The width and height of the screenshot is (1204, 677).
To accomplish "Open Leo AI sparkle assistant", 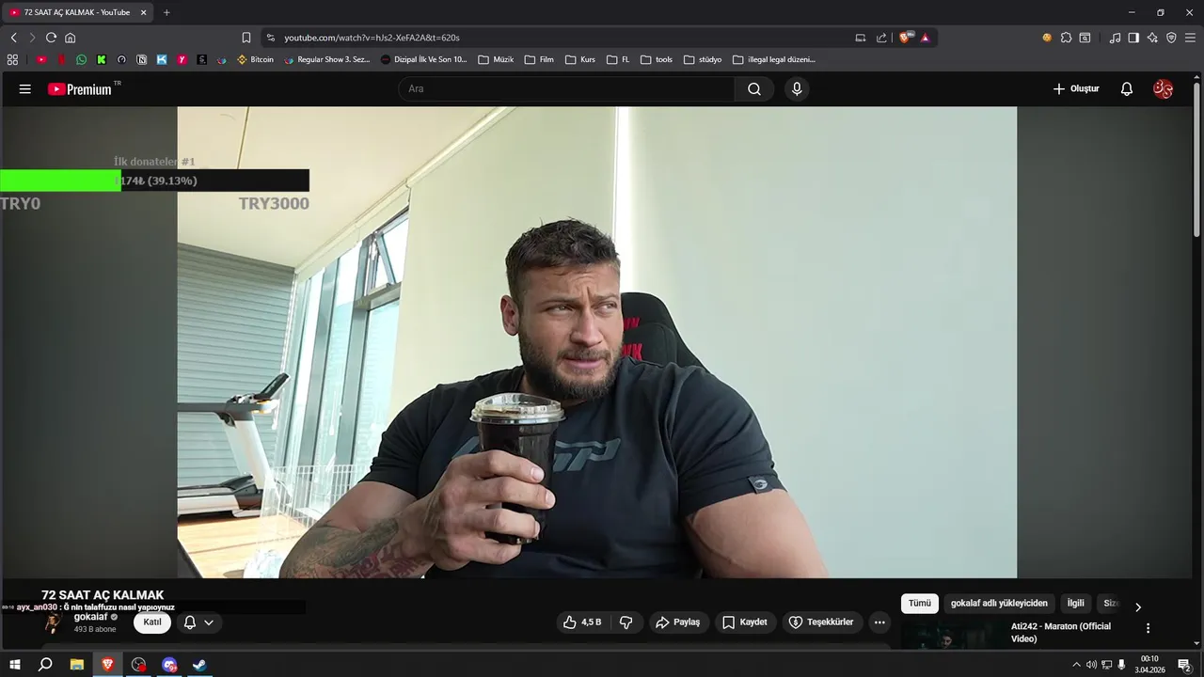I will 1152,38.
